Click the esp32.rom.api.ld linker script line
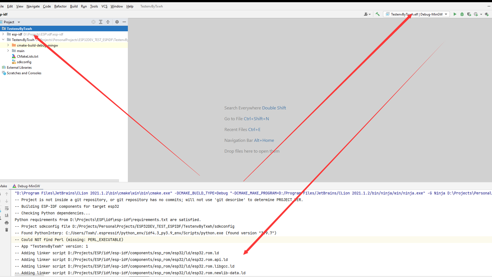 [x=121, y=260]
